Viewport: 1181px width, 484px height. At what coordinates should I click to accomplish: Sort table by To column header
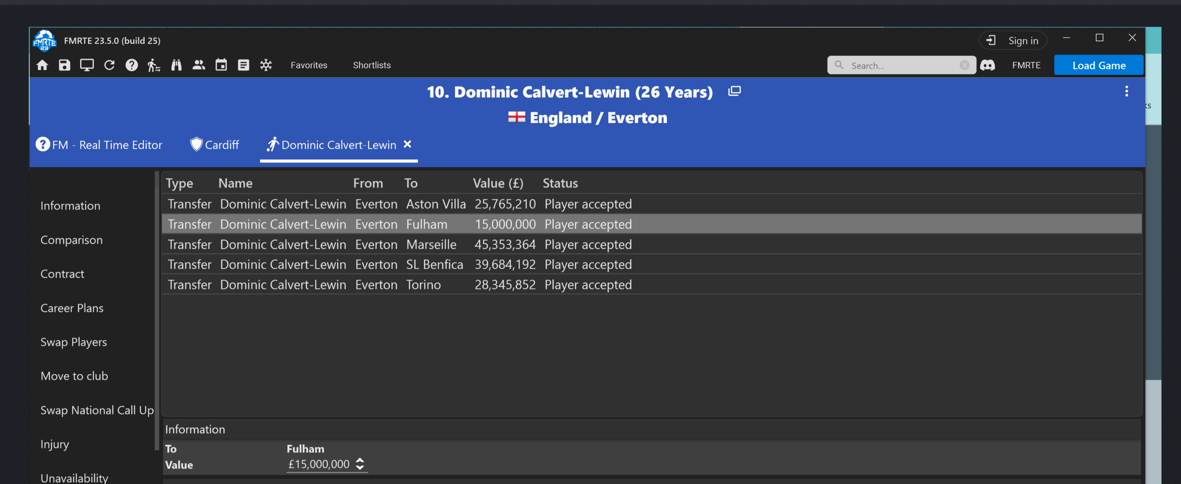pyautogui.click(x=411, y=183)
